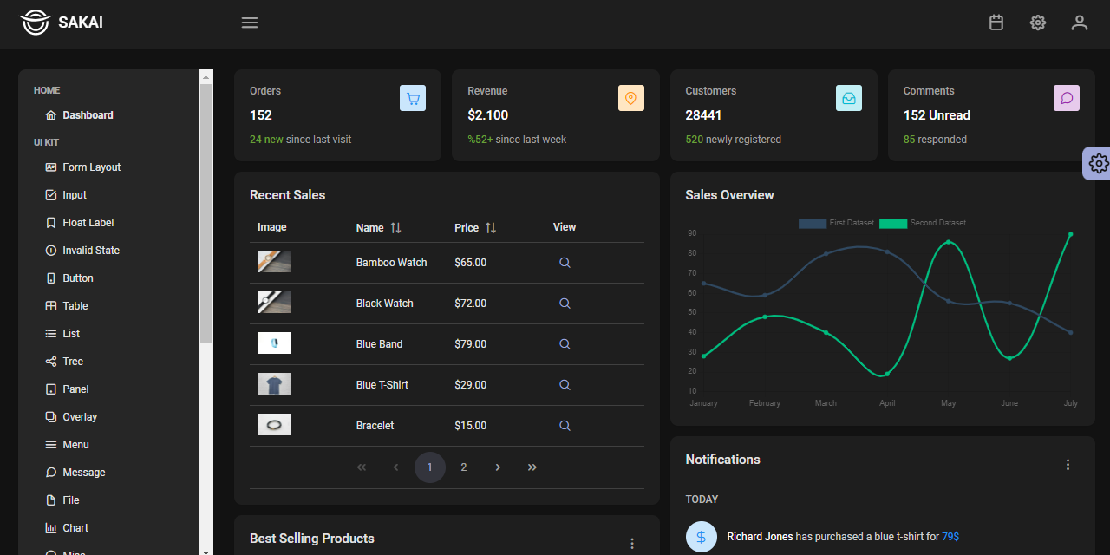Open the shopping cart icon on Orders card
Image resolution: width=1110 pixels, height=555 pixels.
point(413,98)
